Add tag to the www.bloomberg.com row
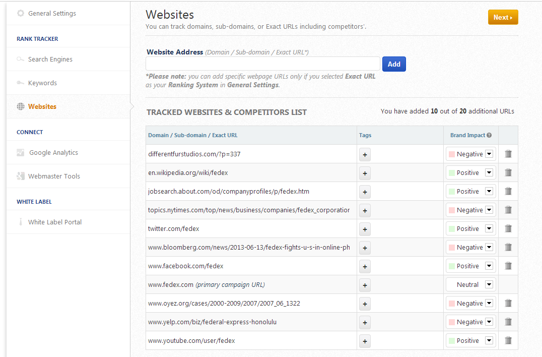The height and width of the screenshot is (357, 542). tap(365, 248)
